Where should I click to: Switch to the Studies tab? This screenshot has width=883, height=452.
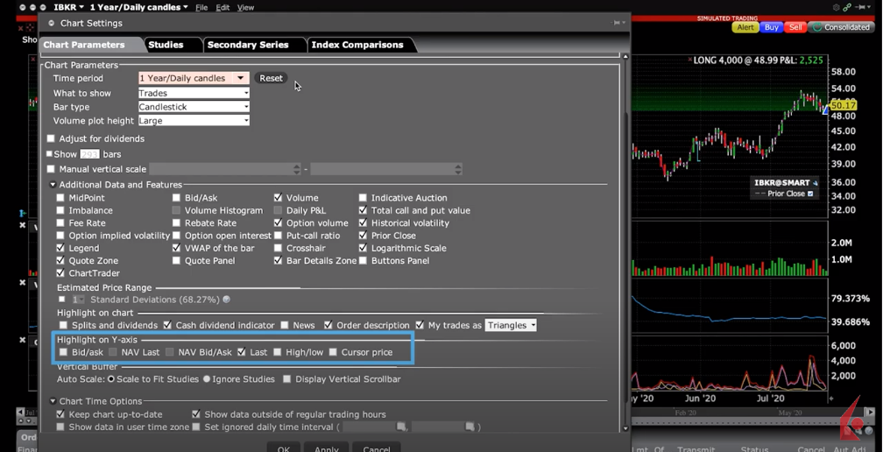pos(166,45)
